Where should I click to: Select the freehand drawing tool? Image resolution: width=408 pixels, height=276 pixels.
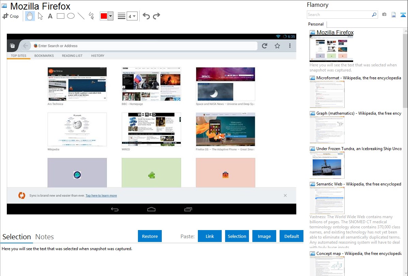click(x=91, y=16)
